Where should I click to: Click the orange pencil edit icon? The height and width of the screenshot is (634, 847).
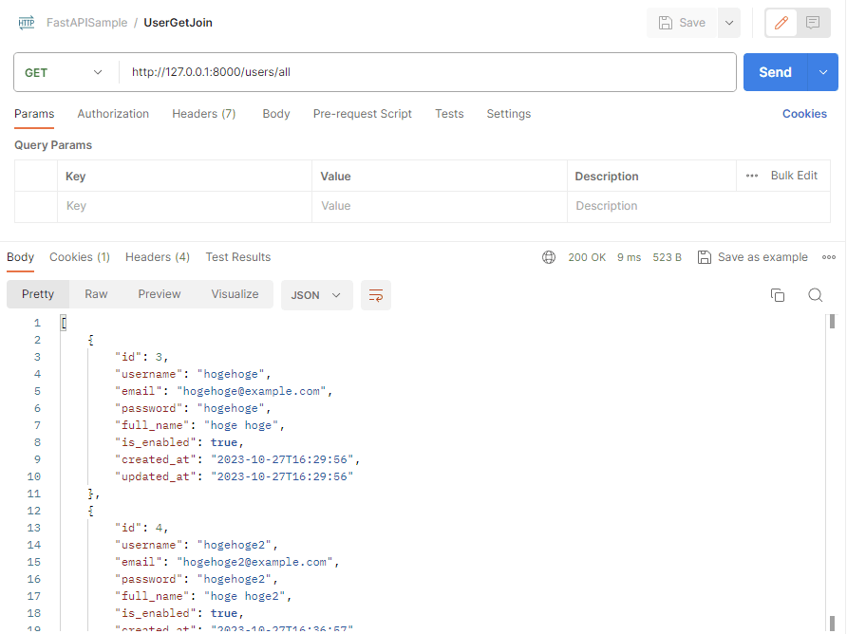[x=781, y=22]
